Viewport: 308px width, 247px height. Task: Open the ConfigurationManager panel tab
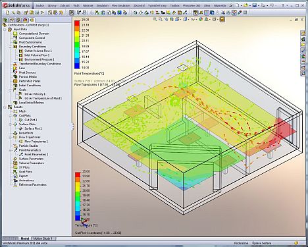point(18,20)
